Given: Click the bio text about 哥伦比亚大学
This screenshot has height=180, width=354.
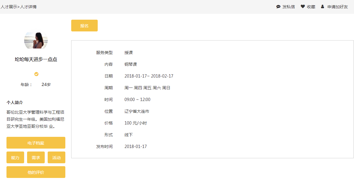Looking at the screenshot, I should click(x=35, y=119).
